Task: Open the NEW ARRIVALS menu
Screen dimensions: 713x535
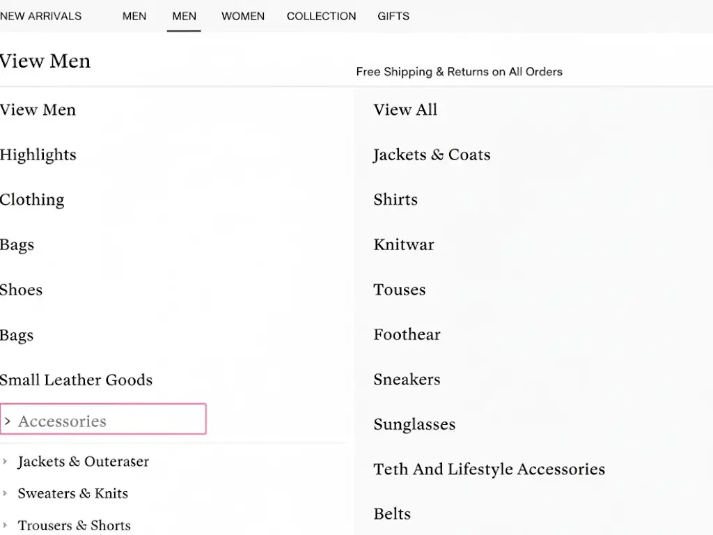Action: (41, 16)
